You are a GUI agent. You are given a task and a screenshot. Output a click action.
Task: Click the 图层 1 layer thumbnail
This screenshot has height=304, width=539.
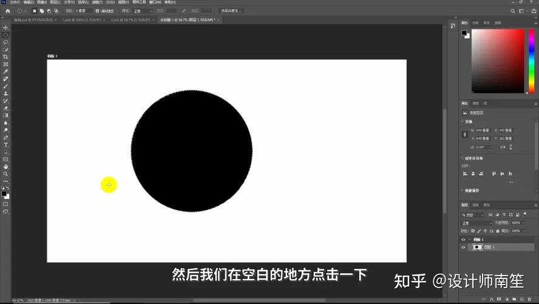click(x=478, y=247)
